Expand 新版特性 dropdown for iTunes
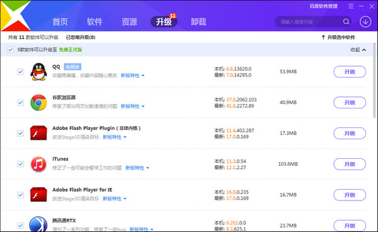 [x=137, y=168]
